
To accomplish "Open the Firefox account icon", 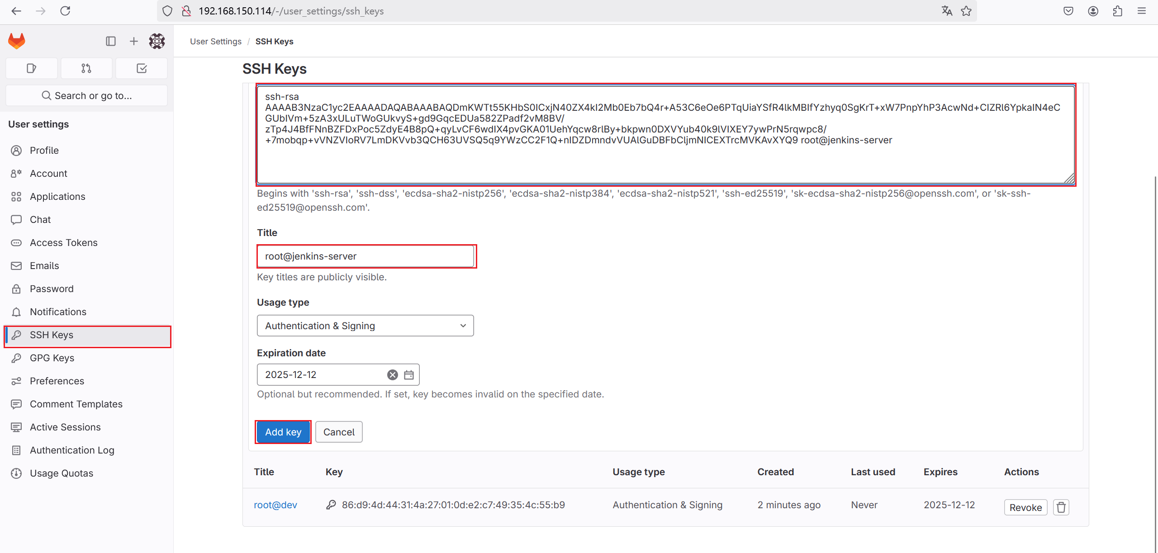I will [x=1093, y=11].
